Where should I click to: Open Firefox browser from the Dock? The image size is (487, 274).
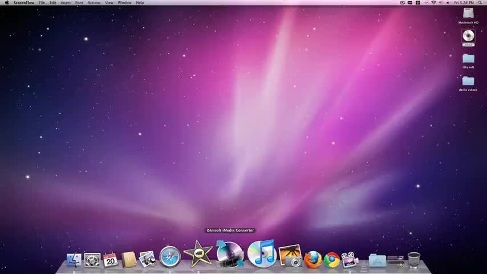coord(313,259)
